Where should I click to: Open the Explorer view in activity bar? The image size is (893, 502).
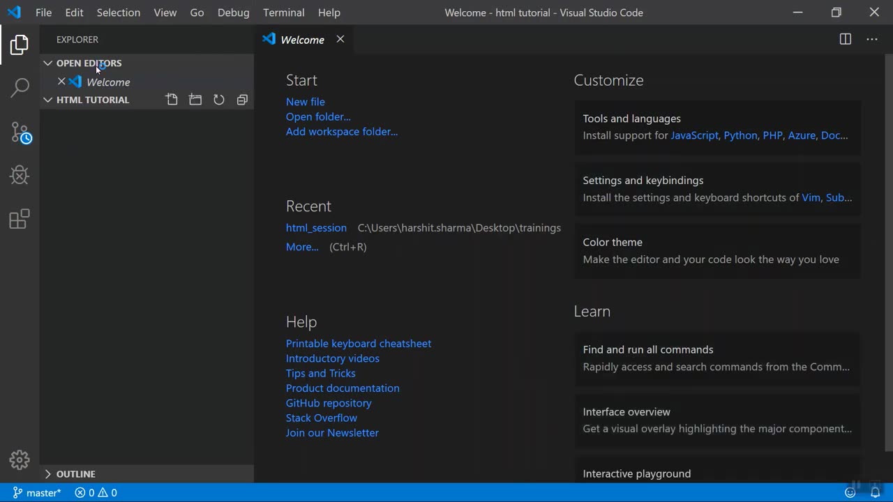(20, 45)
